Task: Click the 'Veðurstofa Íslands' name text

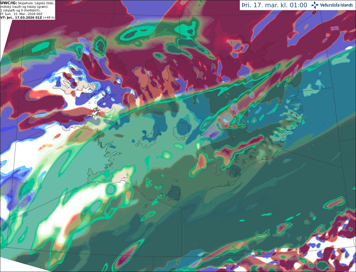Action: tap(337, 5)
